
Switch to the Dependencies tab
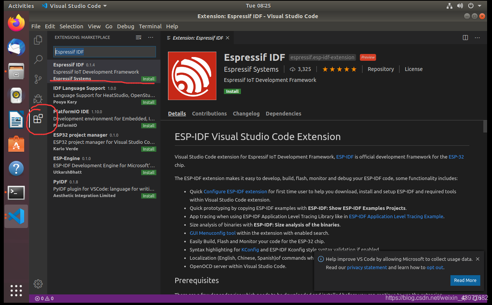tap(284, 114)
